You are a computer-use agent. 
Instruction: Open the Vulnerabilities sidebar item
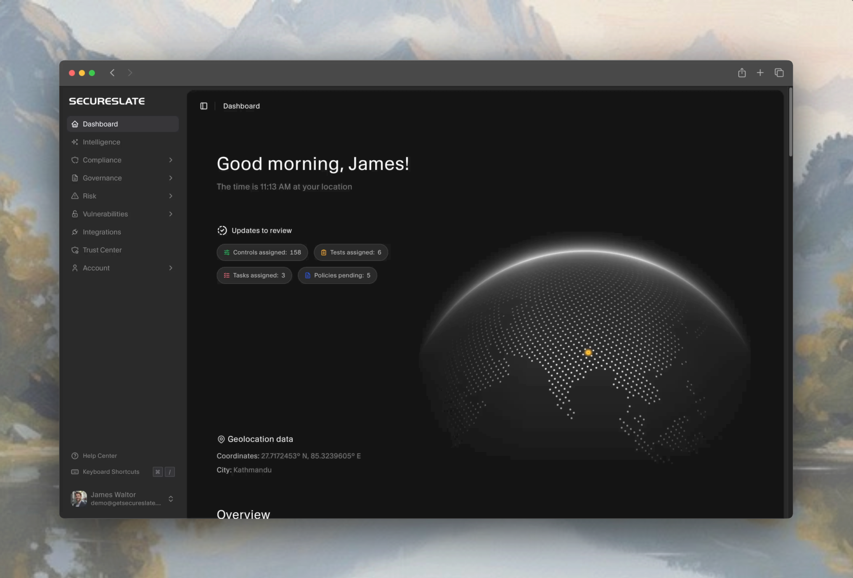point(123,214)
